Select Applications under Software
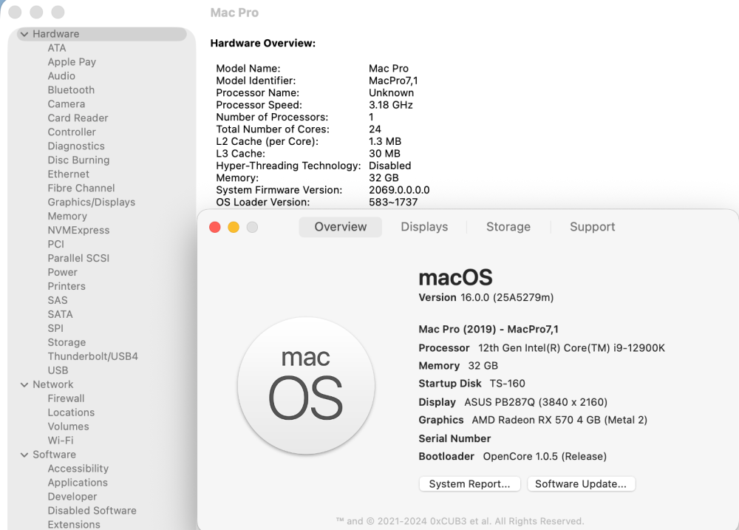This screenshot has height=530, width=739. point(78,483)
